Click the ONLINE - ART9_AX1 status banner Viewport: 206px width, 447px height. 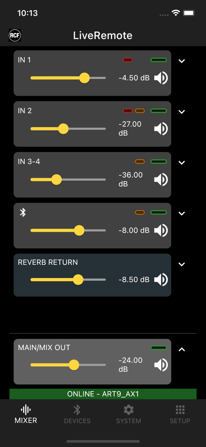[103, 394]
